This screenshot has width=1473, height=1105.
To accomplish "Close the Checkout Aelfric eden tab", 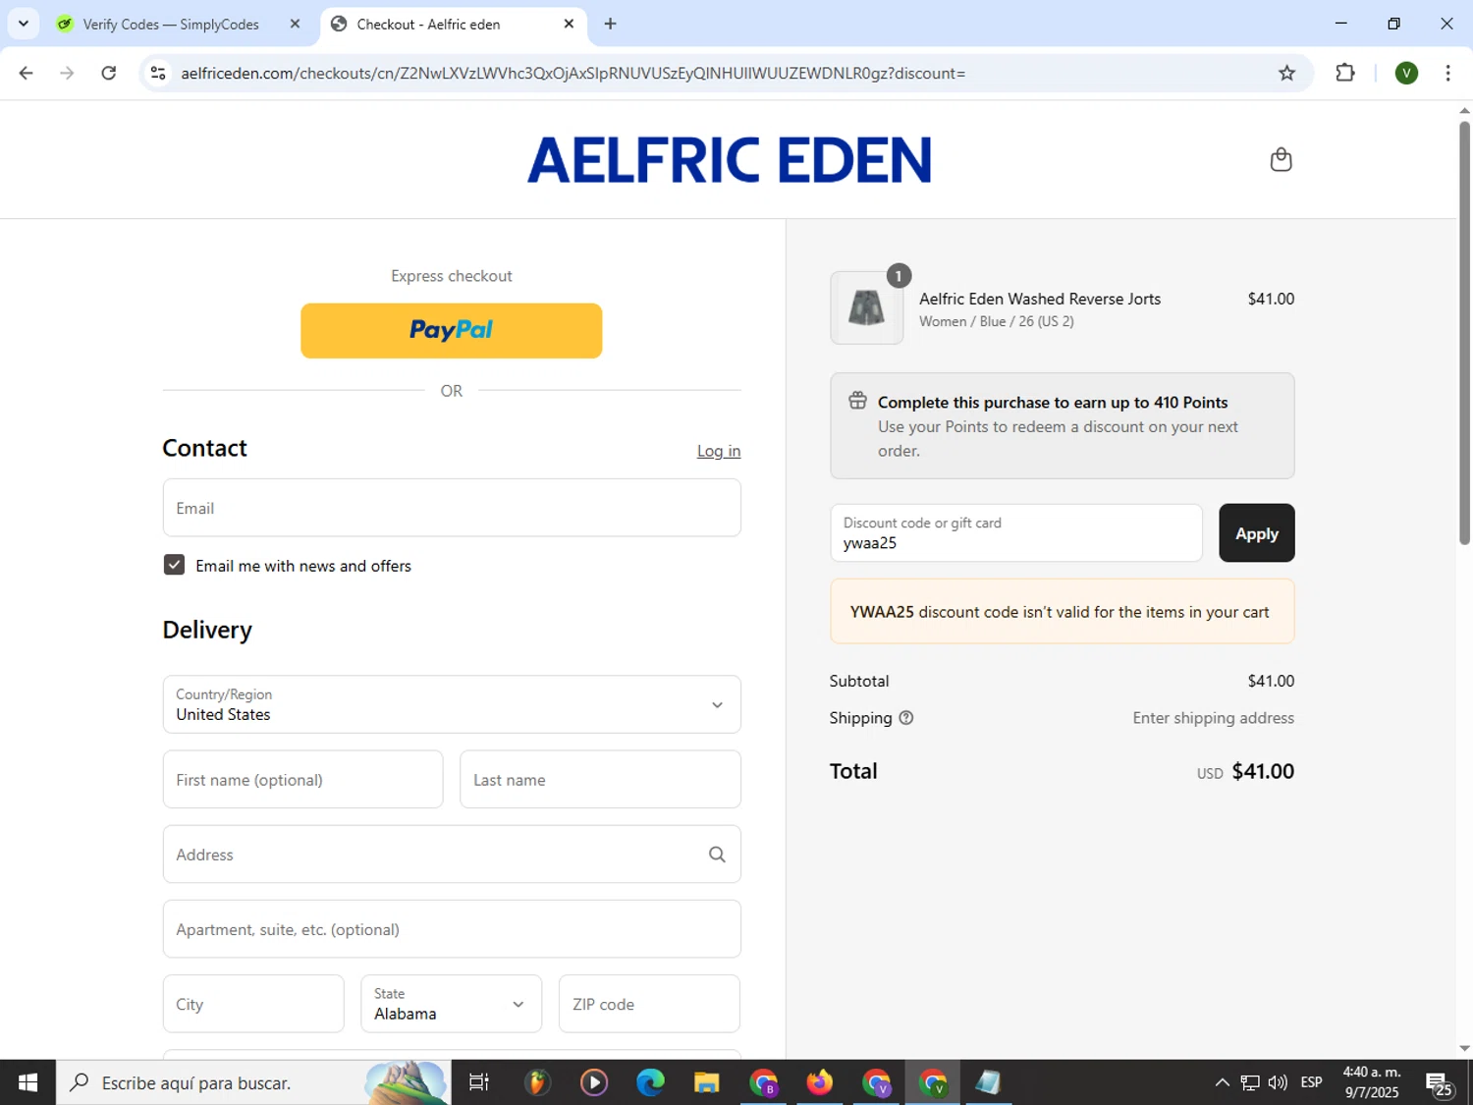I will pos(569,24).
